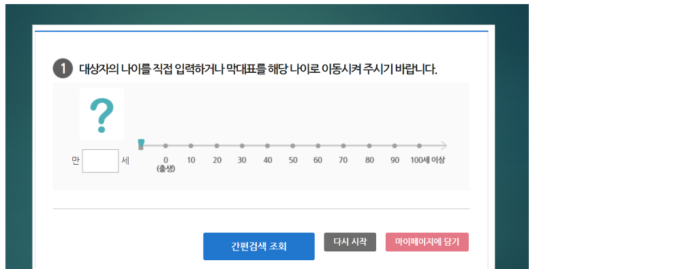
Task: Select the 80 age marker dot
Action: pyautogui.click(x=369, y=146)
